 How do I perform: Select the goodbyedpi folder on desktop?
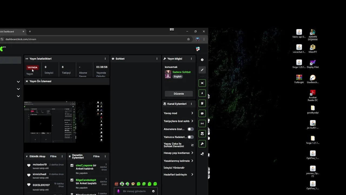click(x=313, y=109)
